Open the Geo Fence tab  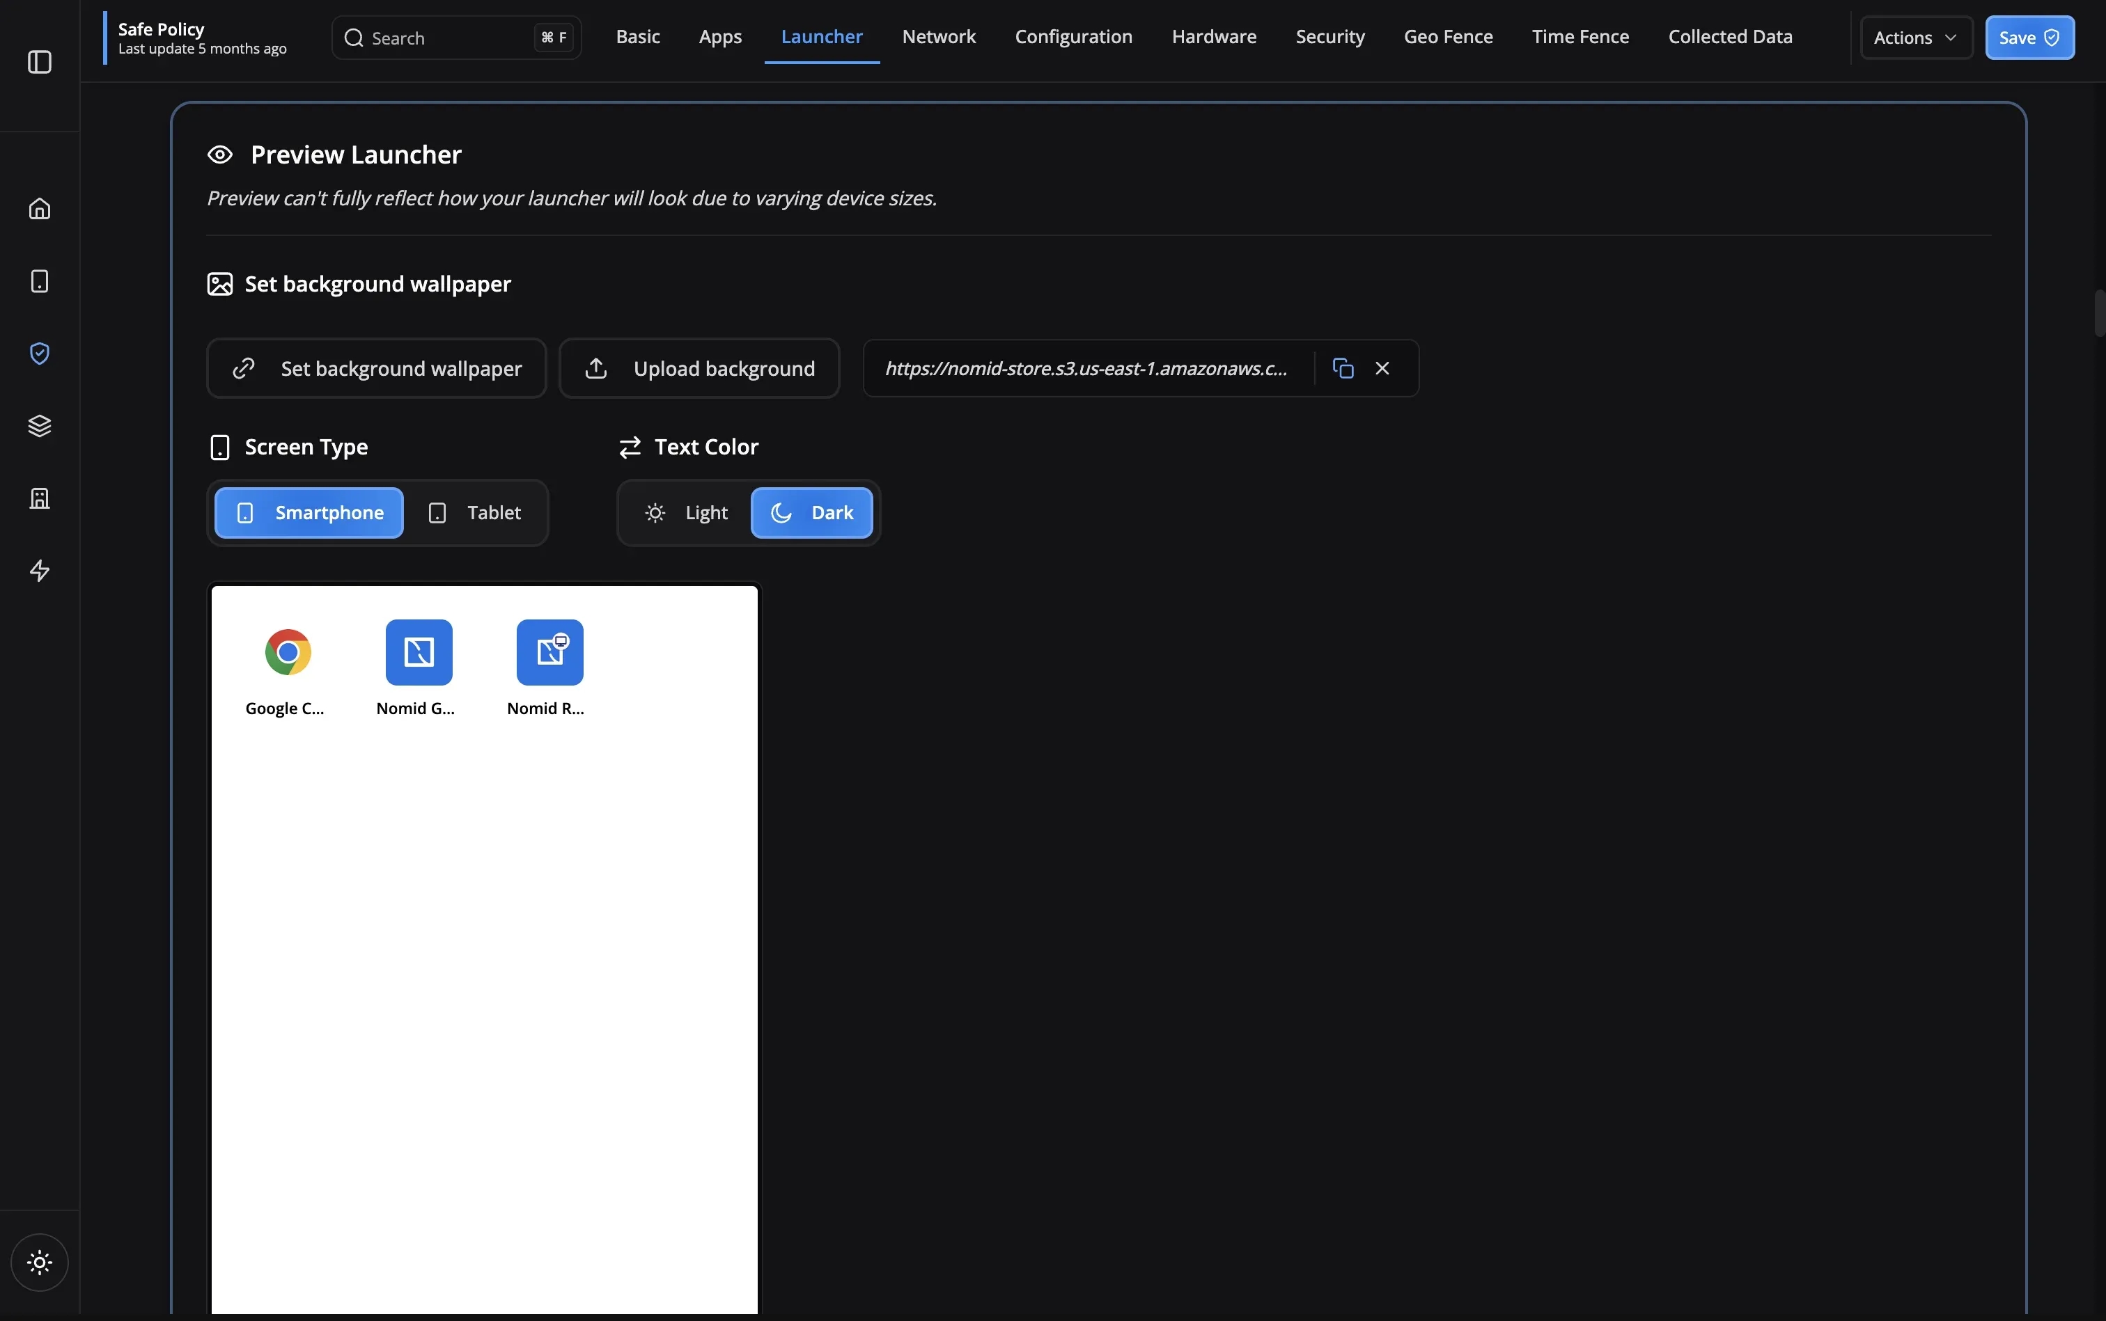1448,37
